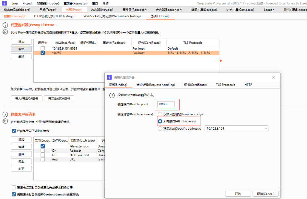Click gear icon below intercept client requests heading
The width and height of the screenshot is (307, 199).
[x=5, y=121]
